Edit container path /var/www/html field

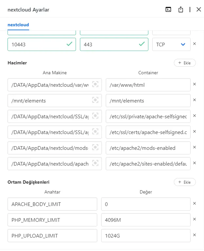point(148,85)
